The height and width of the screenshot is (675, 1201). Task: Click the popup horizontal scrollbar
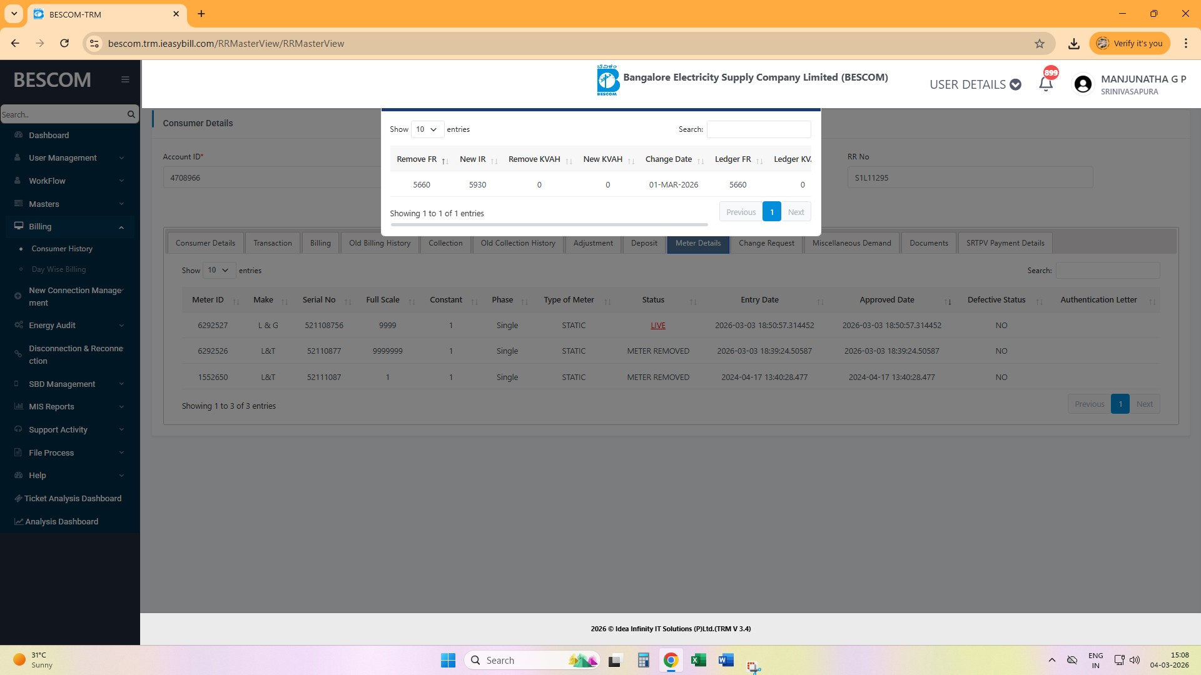coord(549,224)
